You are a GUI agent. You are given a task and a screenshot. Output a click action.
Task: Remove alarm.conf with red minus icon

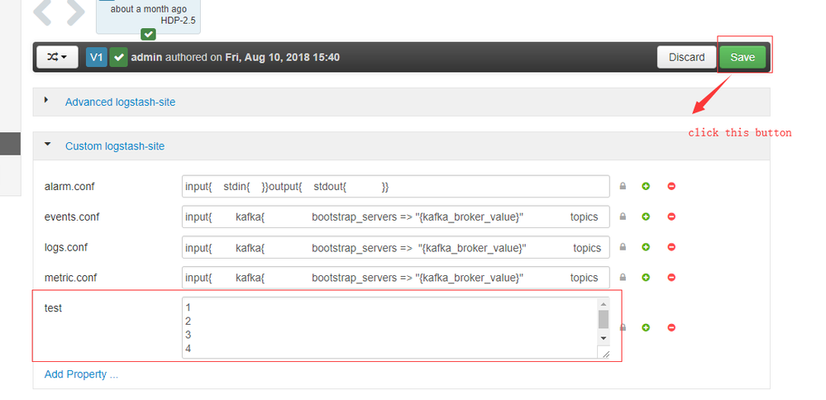(671, 186)
